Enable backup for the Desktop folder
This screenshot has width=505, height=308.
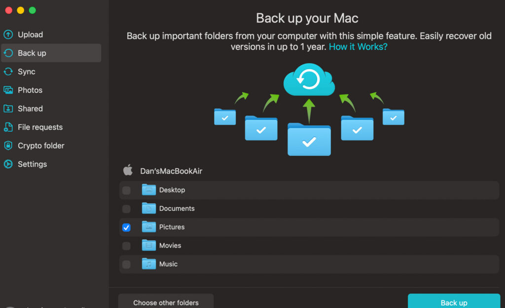pos(126,190)
